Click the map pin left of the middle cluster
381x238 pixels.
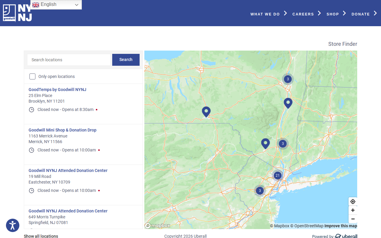coord(266,144)
